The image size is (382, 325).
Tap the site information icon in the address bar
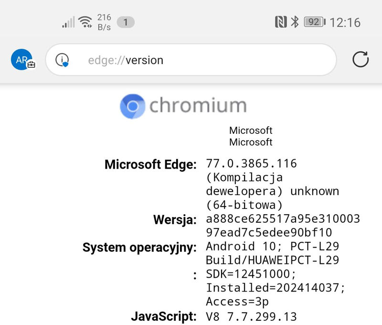pos(62,60)
